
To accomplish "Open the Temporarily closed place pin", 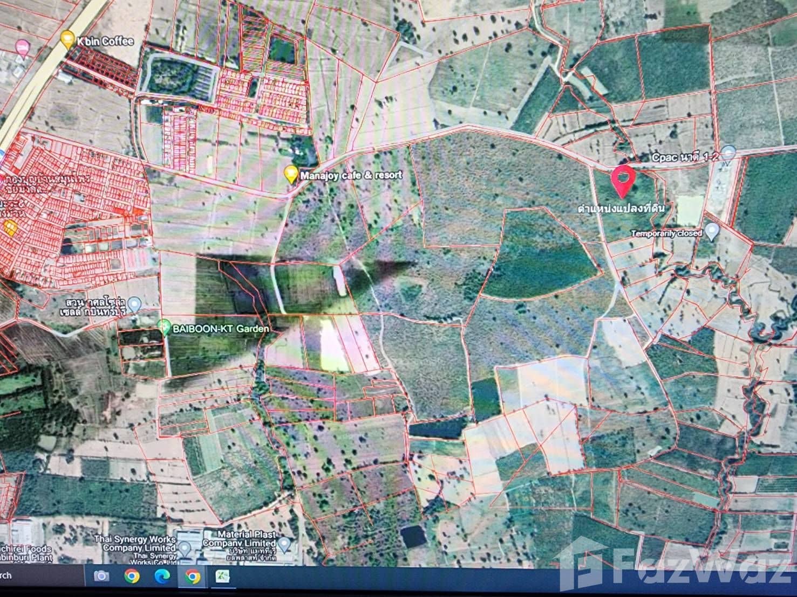I will pos(713,232).
